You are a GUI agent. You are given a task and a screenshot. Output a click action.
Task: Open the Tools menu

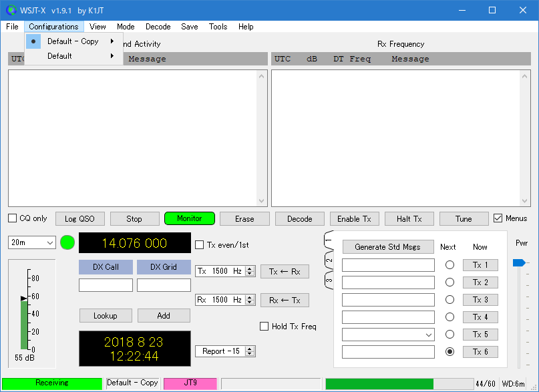coord(218,27)
